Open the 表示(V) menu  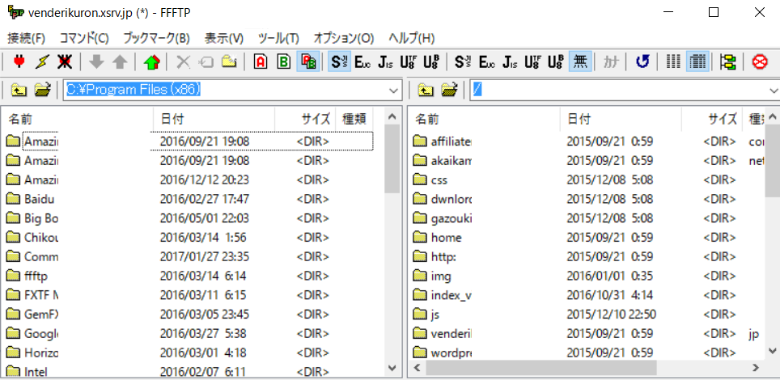tap(224, 38)
